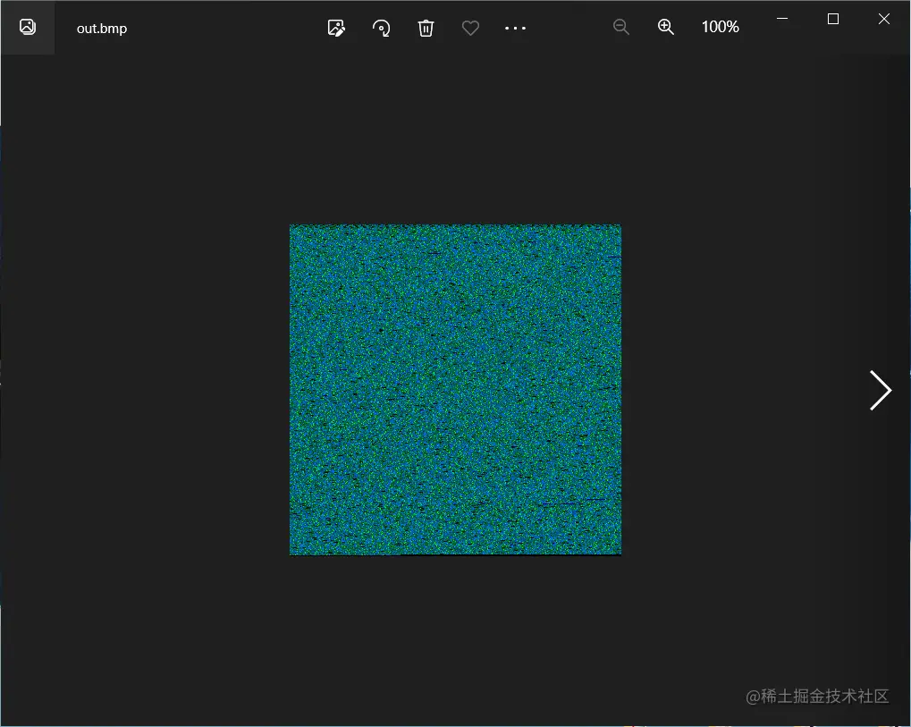
Task: Open the three-dot See more menu
Action: (515, 28)
